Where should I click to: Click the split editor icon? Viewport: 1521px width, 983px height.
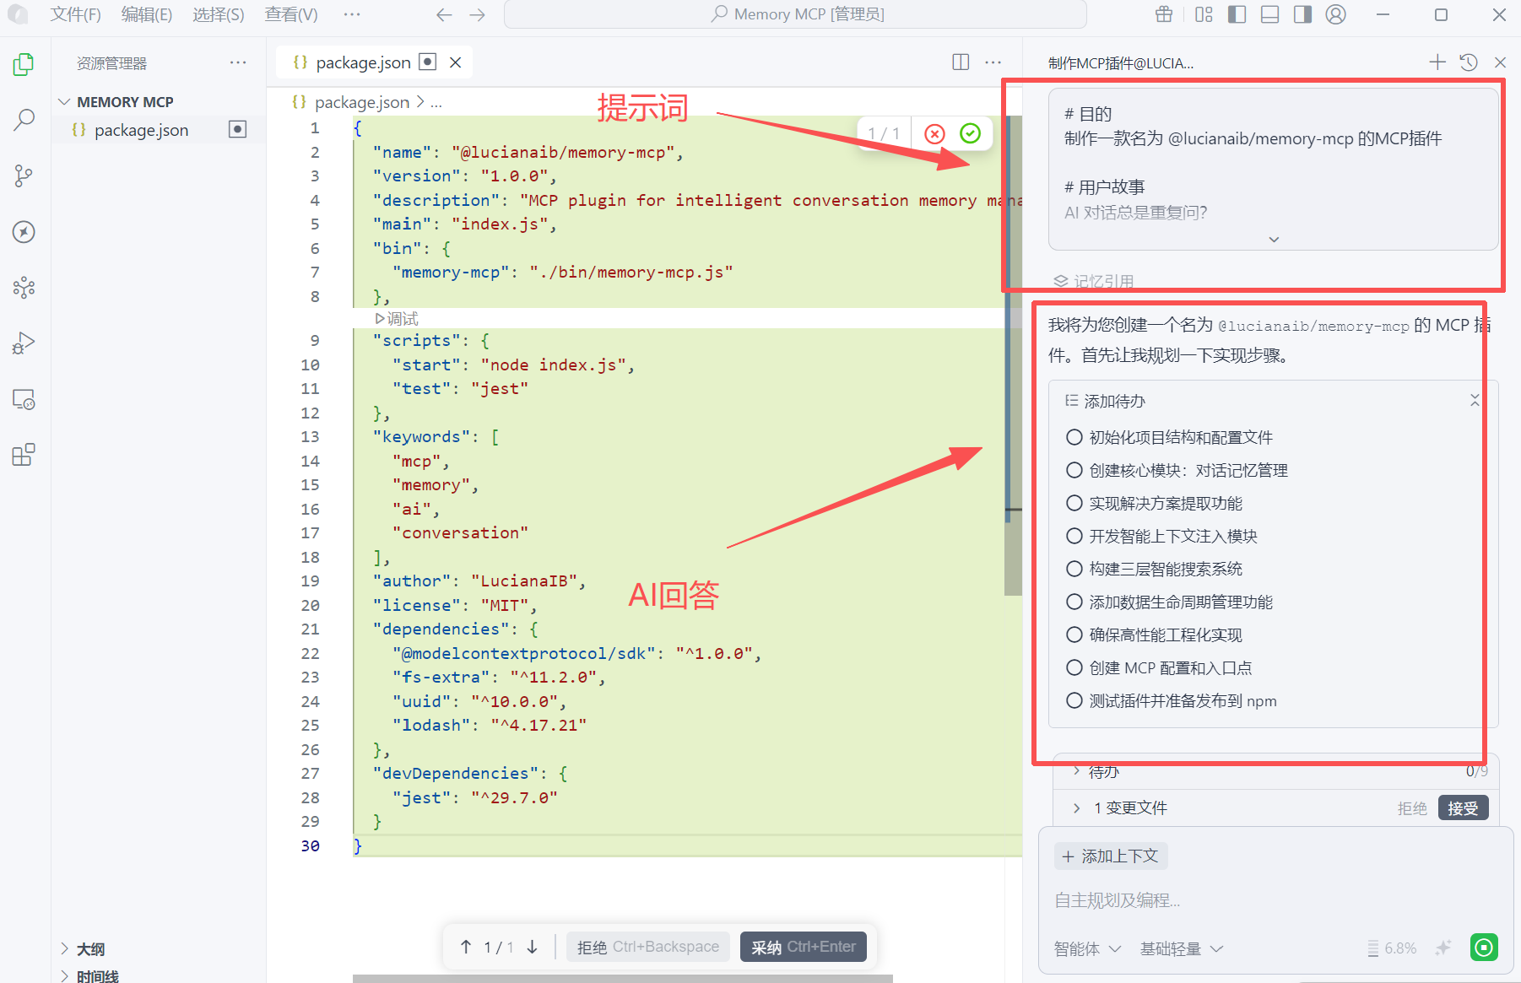point(960,62)
